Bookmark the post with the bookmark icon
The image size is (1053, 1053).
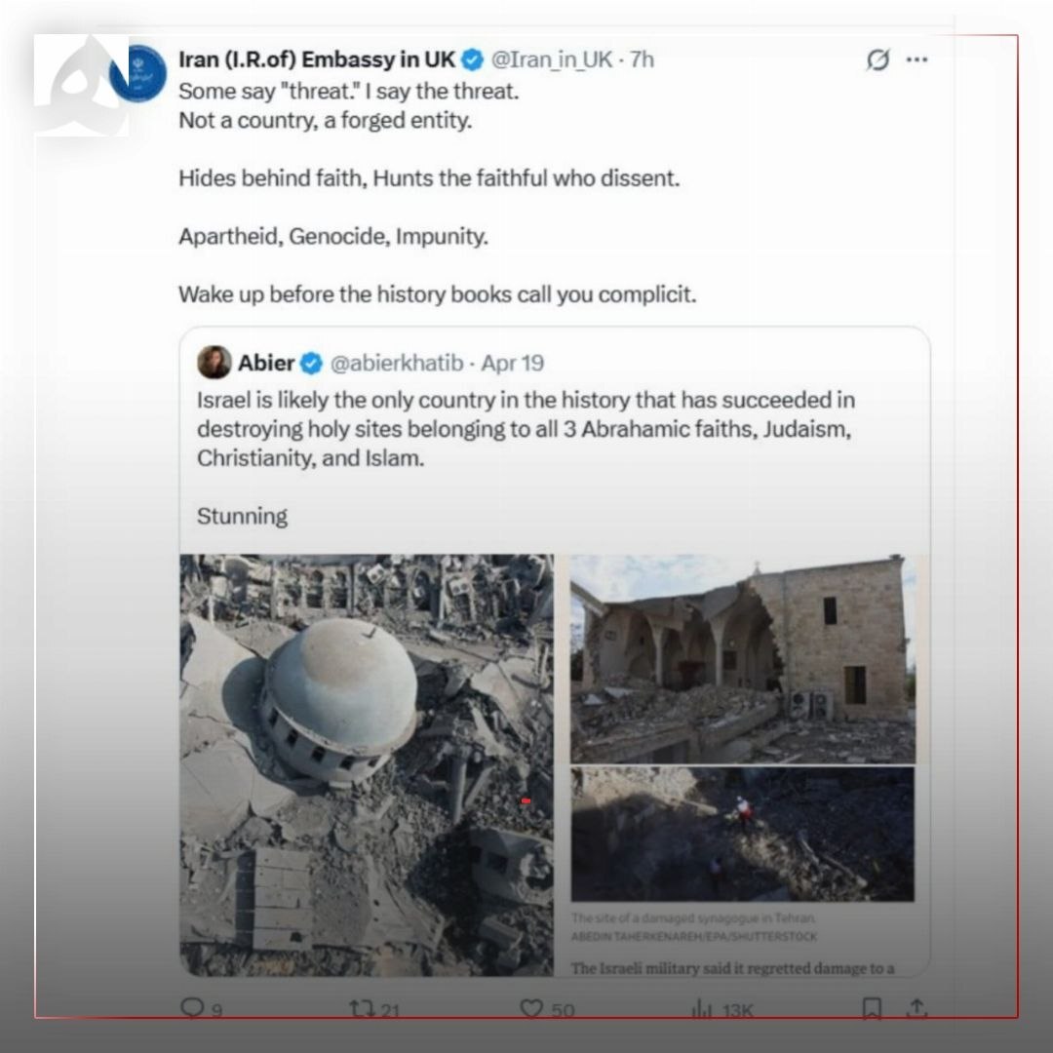click(872, 1008)
